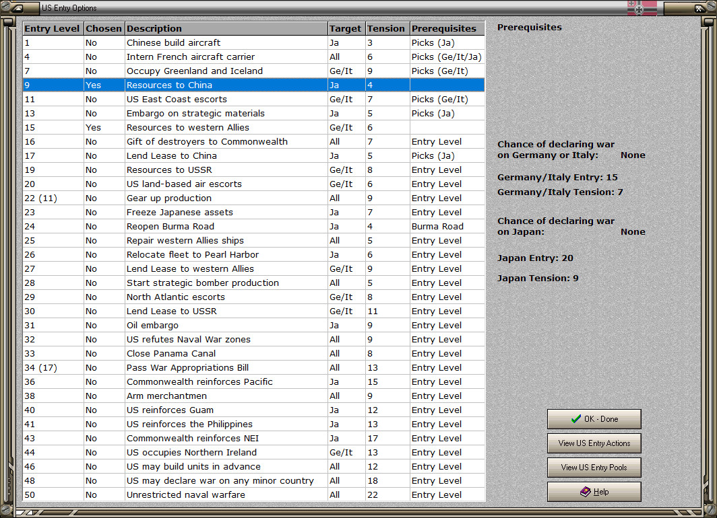Select Lend Lease to USSR row

254,311
